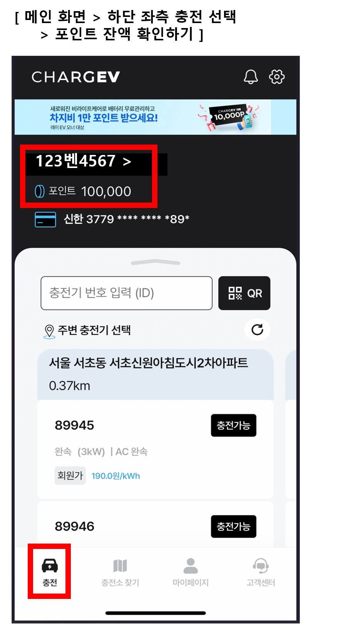
Task: Tap the credit card icon
Action: tap(45, 220)
